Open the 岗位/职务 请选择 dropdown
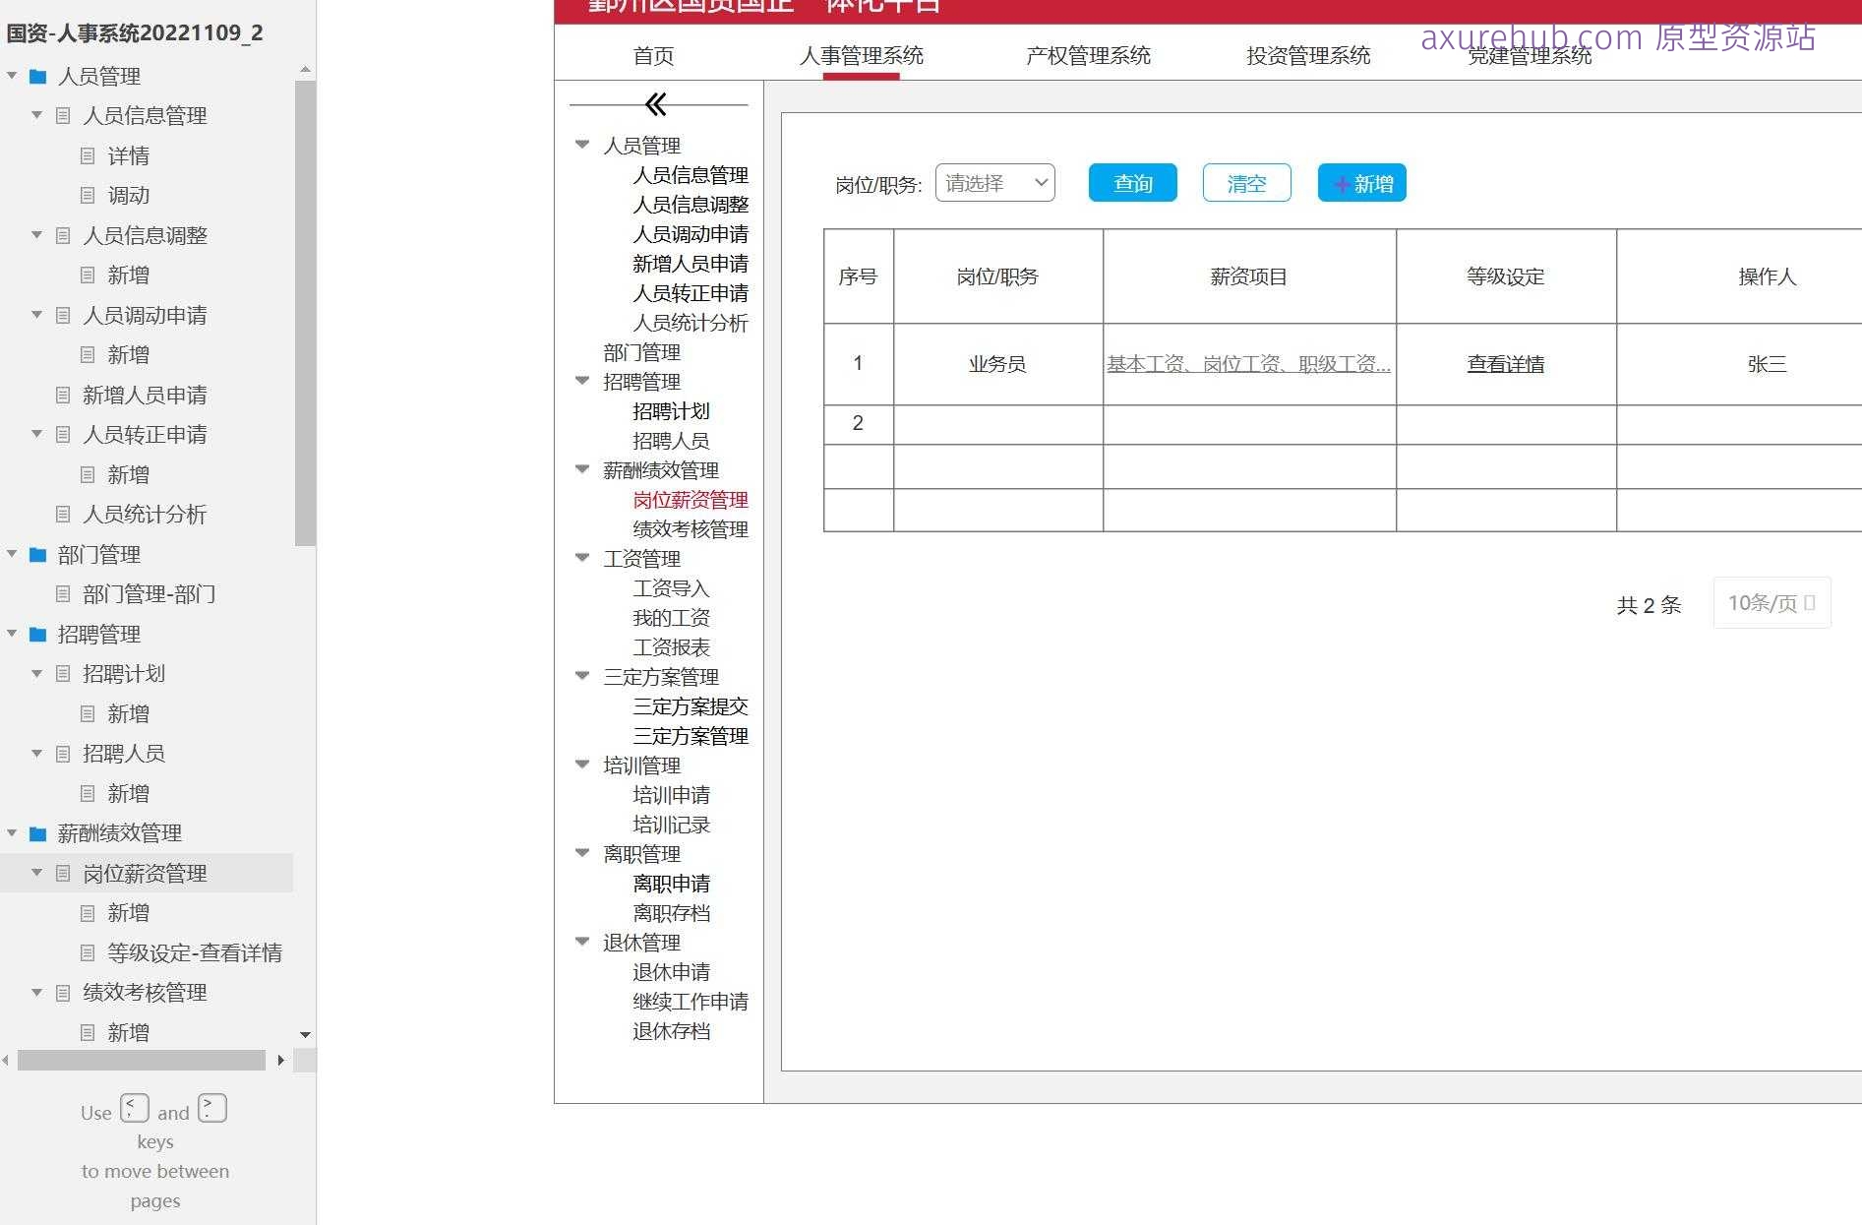The width and height of the screenshot is (1862, 1225). tap(994, 182)
